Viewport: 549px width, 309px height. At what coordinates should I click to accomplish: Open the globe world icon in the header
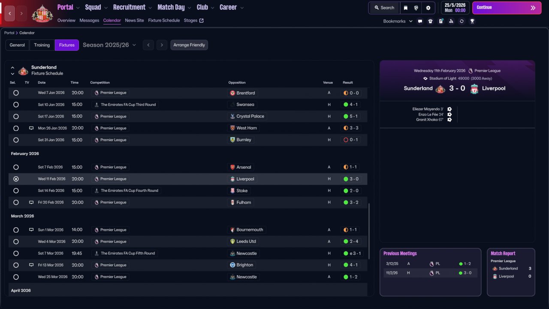point(416,8)
